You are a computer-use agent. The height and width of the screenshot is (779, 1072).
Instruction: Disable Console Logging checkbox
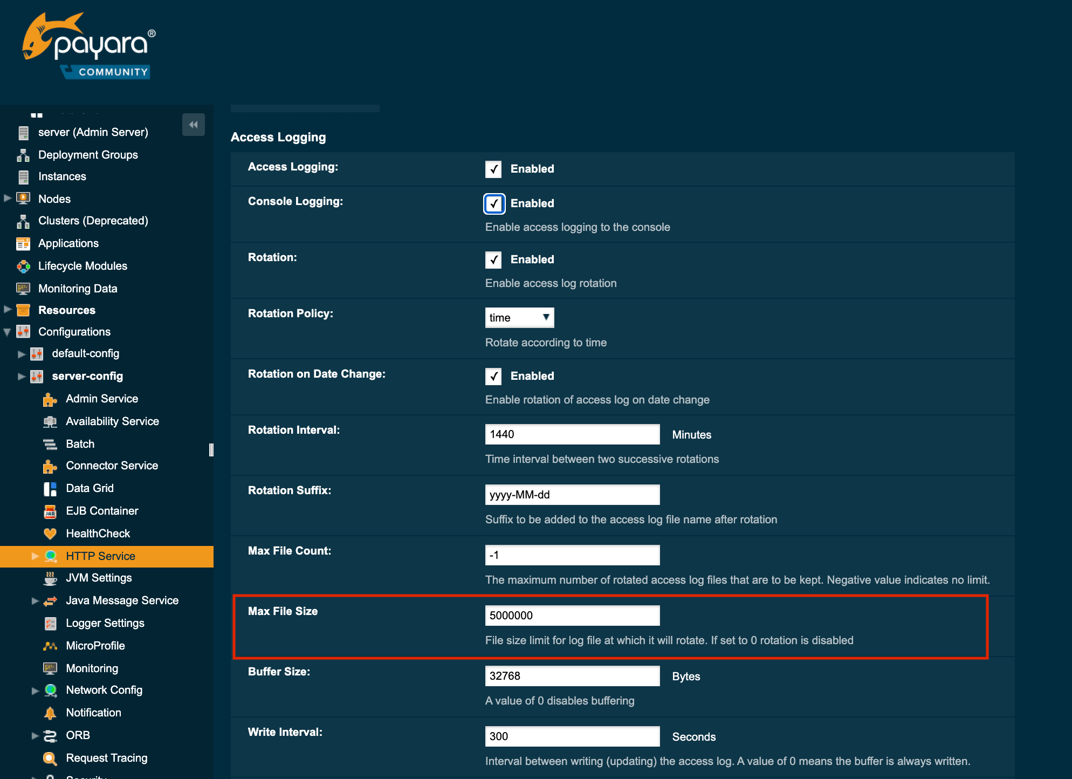[493, 203]
